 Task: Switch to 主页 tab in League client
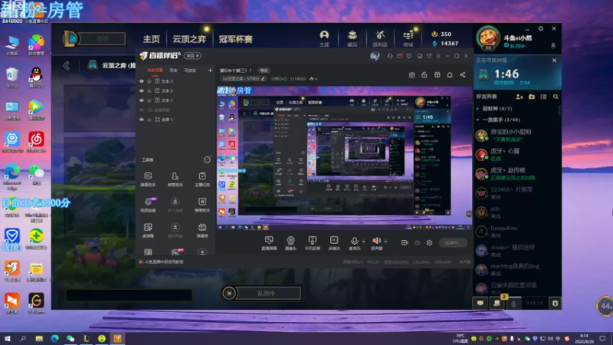(x=151, y=39)
